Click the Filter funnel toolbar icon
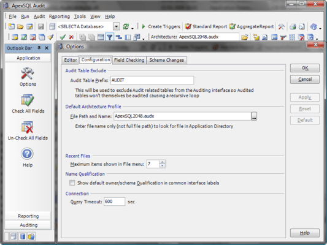 coord(109,37)
